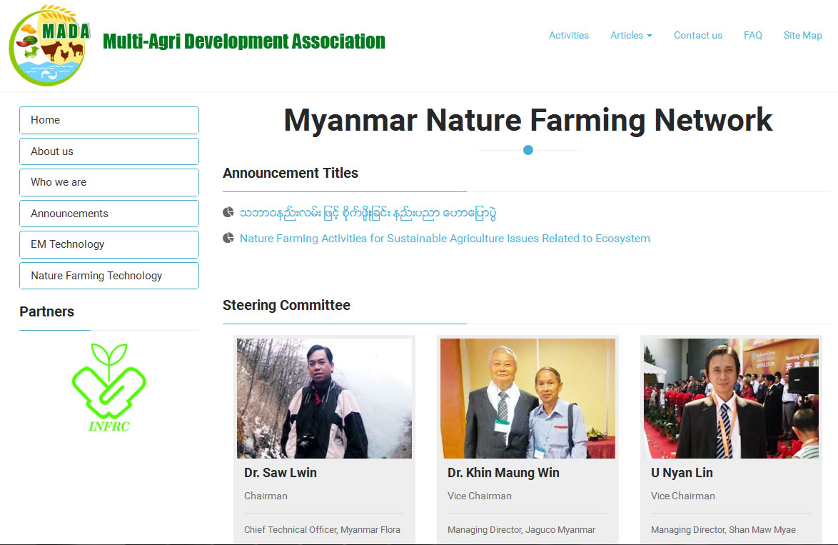Click the blue slider dot under the page title
838x545 pixels.
(527, 150)
